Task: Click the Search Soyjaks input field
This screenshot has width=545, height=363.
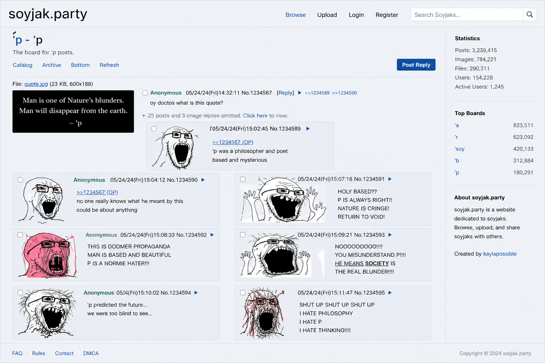Action: pyautogui.click(x=466, y=15)
